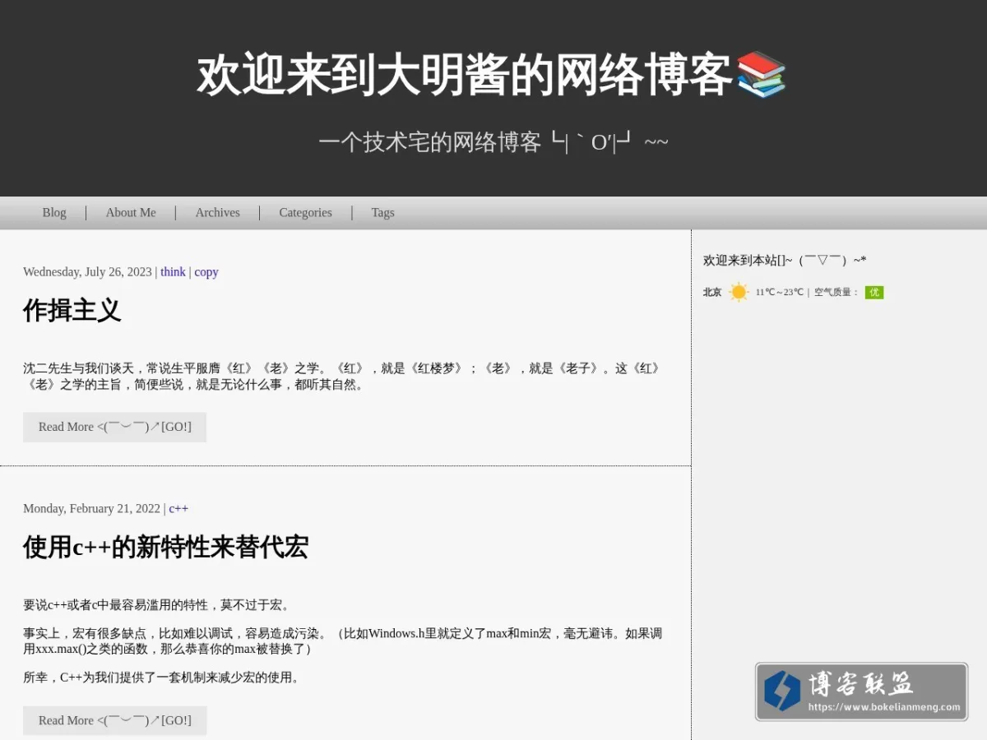
Task: Open the post titled 作揖主义
Action: click(72, 311)
